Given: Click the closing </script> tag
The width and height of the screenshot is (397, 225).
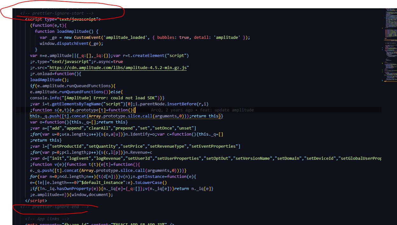Looking at the screenshot, I should [36, 201].
